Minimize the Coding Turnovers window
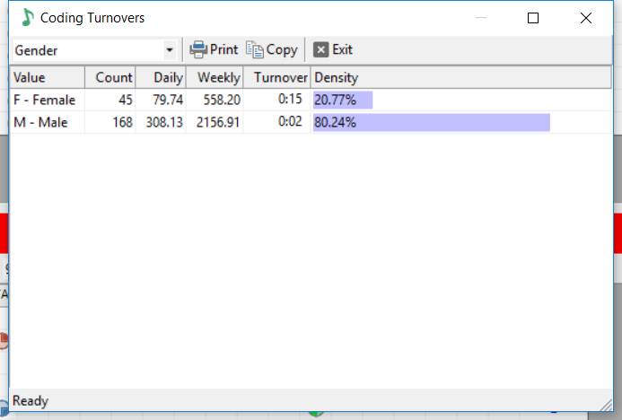622x420 pixels. tap(481, 18)
